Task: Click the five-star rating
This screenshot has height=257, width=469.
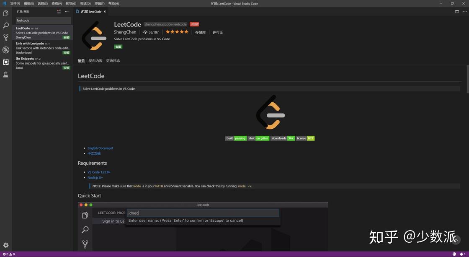Action: pyautogui.click(x=177, y=32)
